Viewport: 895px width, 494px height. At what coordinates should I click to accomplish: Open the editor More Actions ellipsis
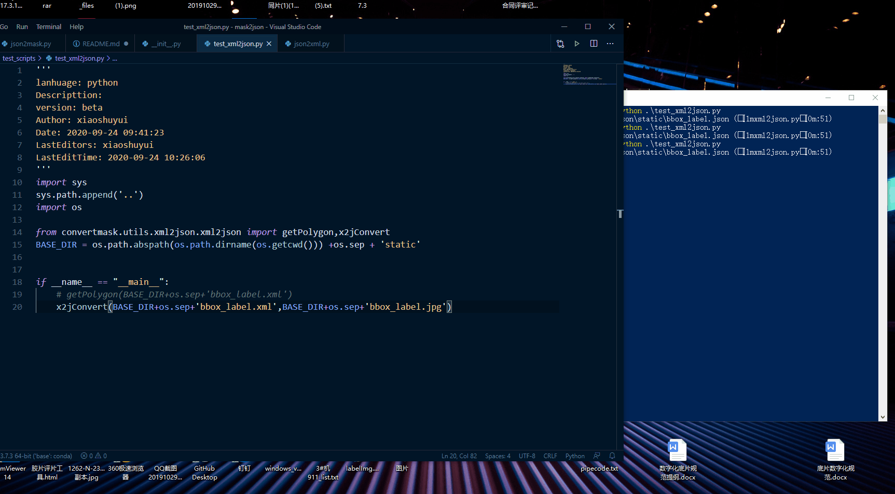pyautogui.click(x=610, y=44)
